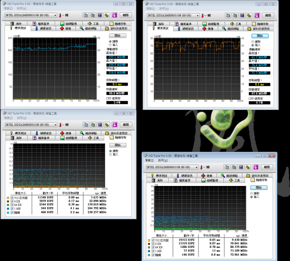Switch to 錯誤掃描 tab in random access read window
Image resolution: width=290 pixels, height=261 pixels.
(x=88, y=133)
